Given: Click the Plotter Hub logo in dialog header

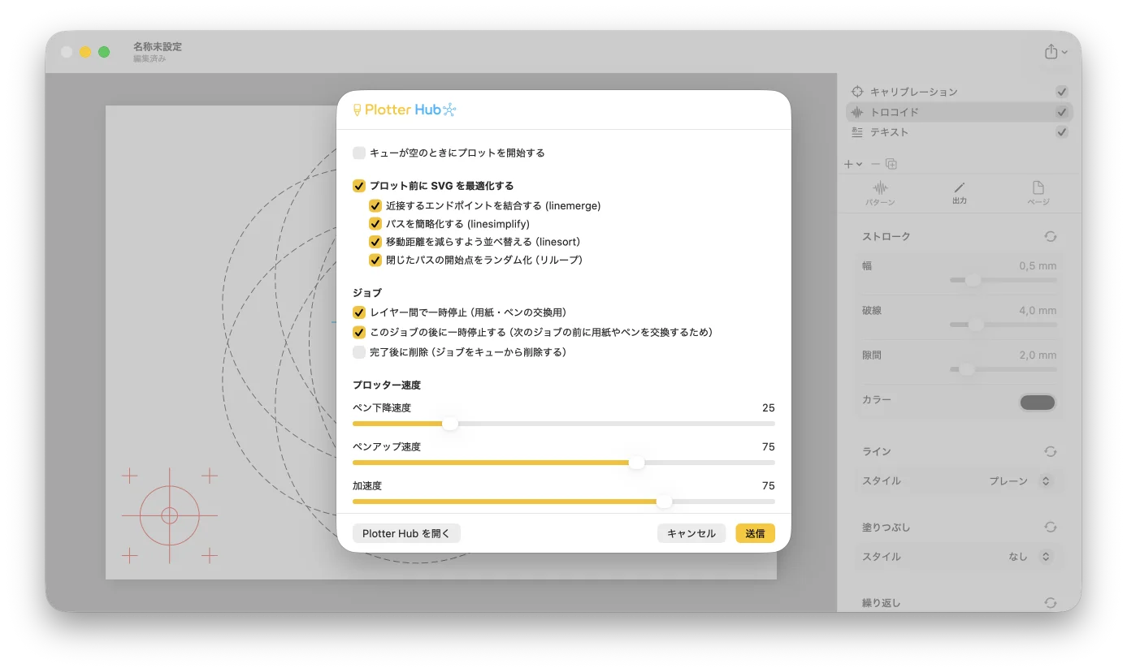Looking at the screenshot, I should click(405, 110).
